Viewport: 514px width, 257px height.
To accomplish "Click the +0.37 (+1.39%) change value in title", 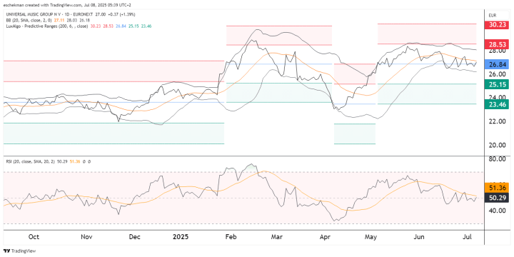I will [121, 14].
